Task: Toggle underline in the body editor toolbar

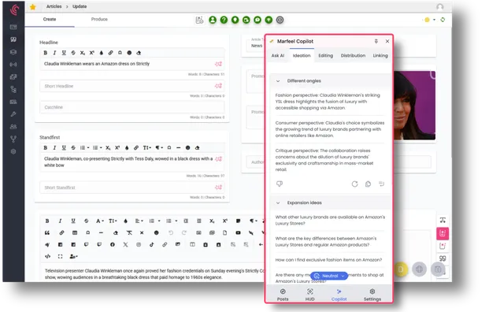Action: pyautogui.click(x=73, y=221)
